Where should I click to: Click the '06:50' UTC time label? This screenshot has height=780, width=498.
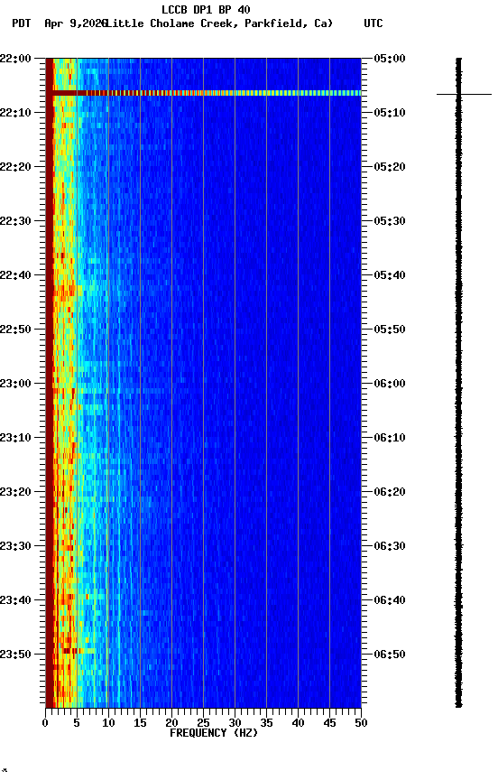click(x=390, y=655)
